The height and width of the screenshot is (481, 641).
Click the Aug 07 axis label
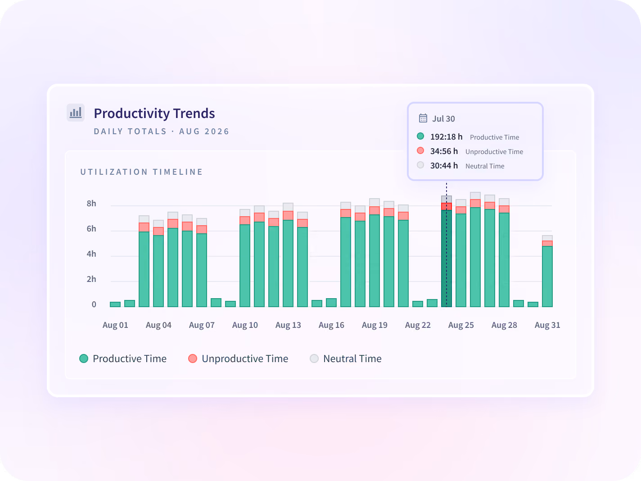(202, 325)
